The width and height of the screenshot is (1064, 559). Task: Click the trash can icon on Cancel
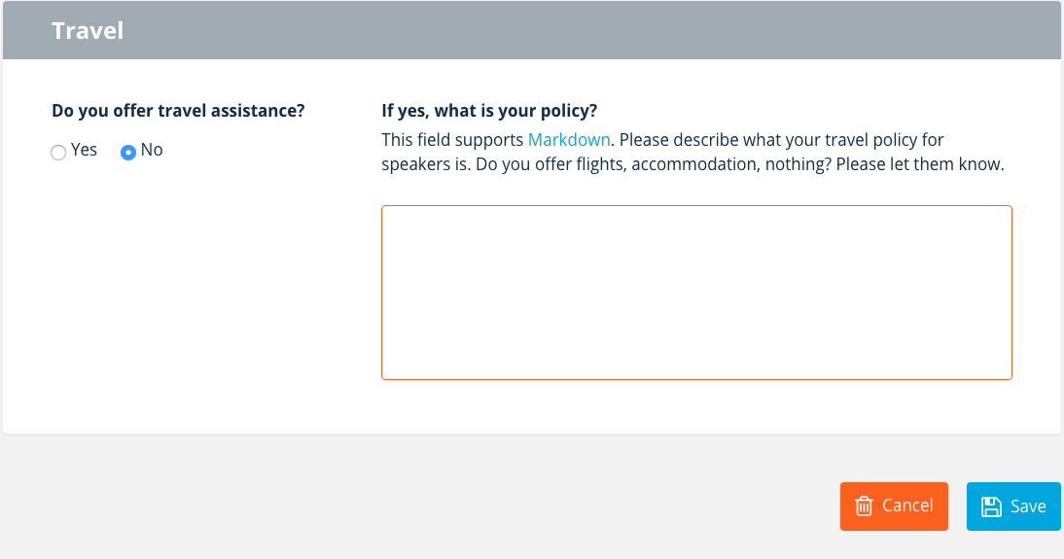pos(864,507)
